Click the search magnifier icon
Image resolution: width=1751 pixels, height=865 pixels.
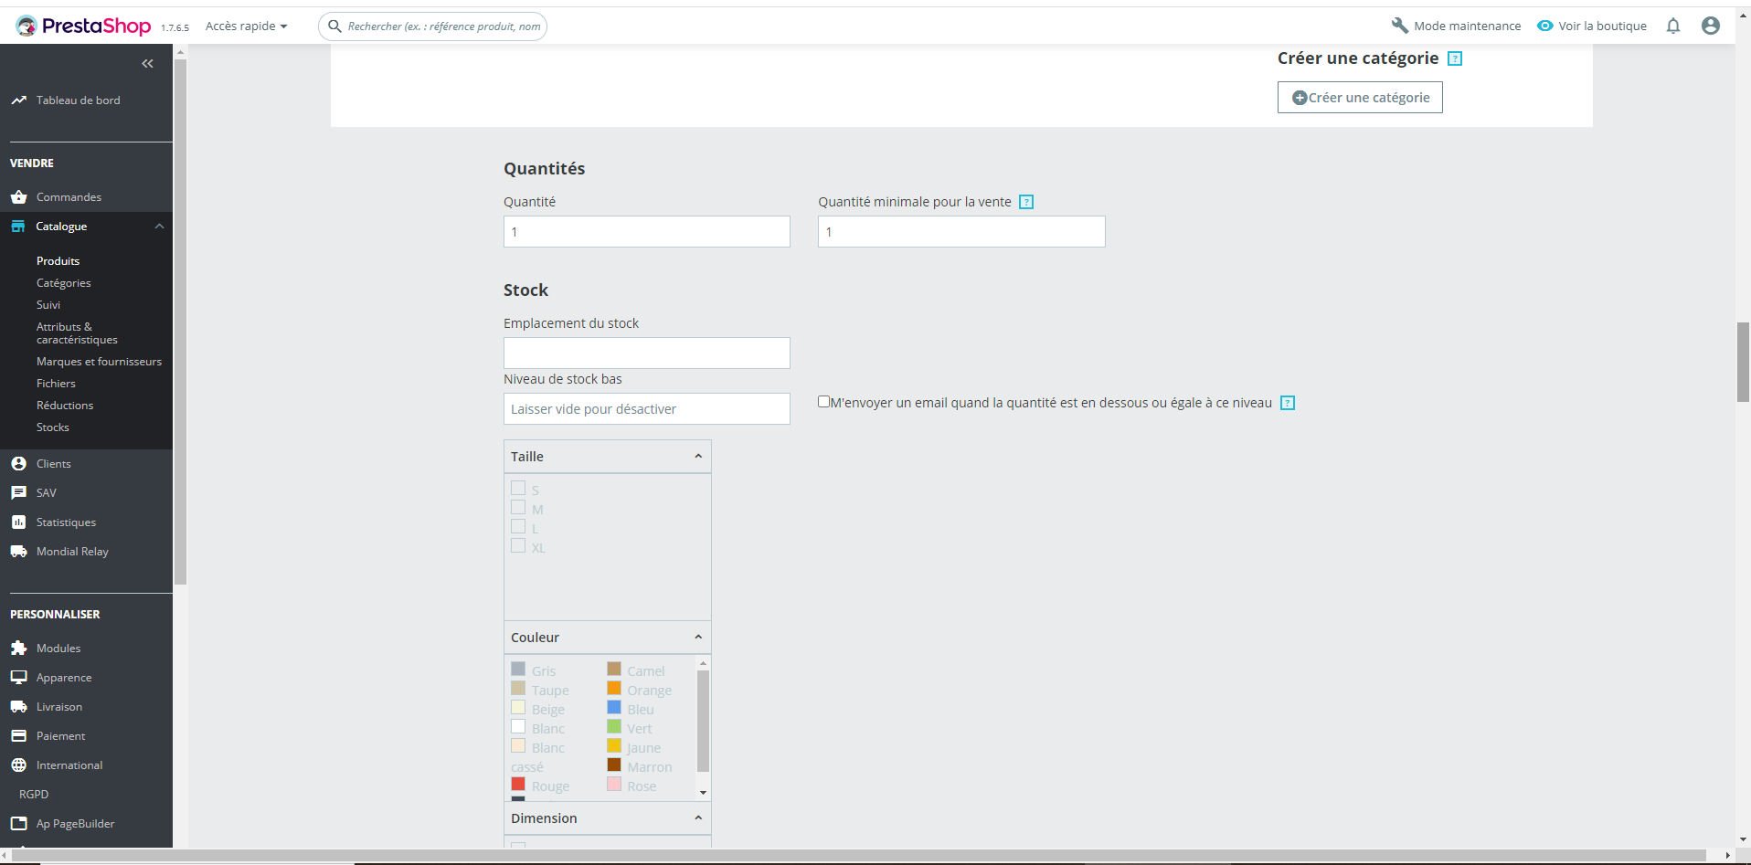pyautogui.click(x=334, y=26)
